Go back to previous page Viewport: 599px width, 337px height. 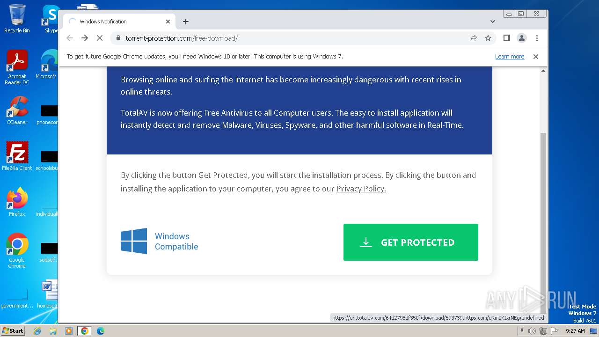point(70,38)
